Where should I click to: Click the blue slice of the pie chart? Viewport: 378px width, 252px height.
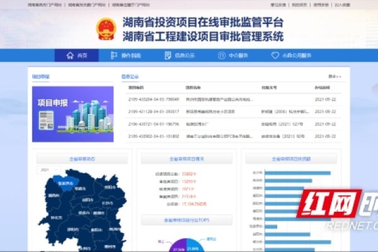(x=195, y=246)
